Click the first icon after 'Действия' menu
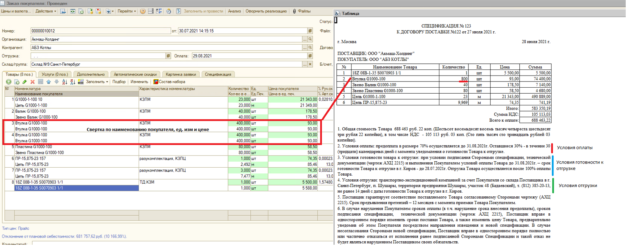 point(63,11)
